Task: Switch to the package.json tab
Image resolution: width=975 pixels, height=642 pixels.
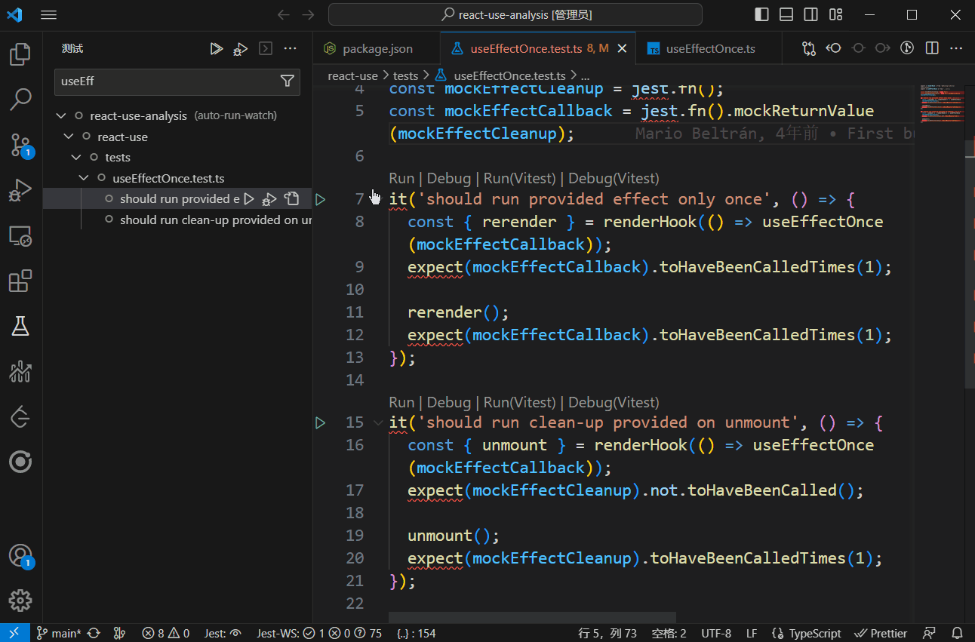Action: [x=377, y=49]
